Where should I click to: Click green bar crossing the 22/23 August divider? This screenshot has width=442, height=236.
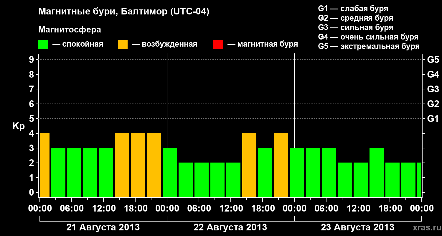[297, 173]
